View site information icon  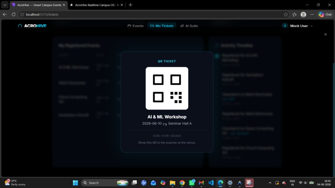tap(22, 15)
